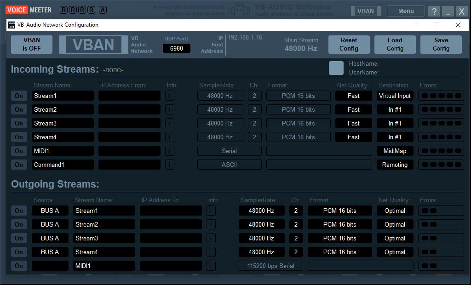Enable incoming Stream3 with its On button

pyautogui.click(x=19, y=124)
